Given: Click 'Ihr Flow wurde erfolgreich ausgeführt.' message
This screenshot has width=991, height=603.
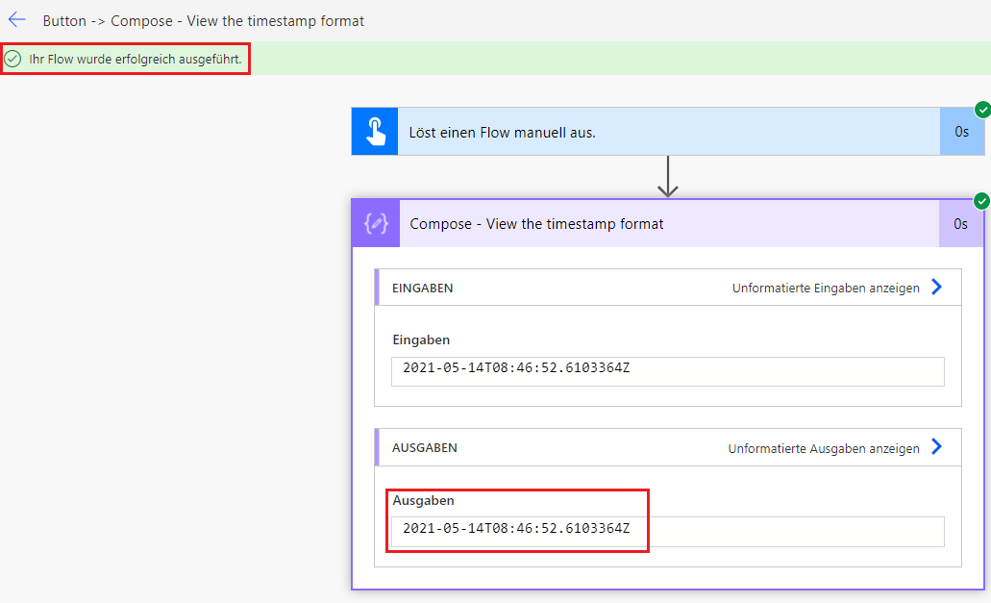Looking at the screenshot, I should [x=136, y=59].
